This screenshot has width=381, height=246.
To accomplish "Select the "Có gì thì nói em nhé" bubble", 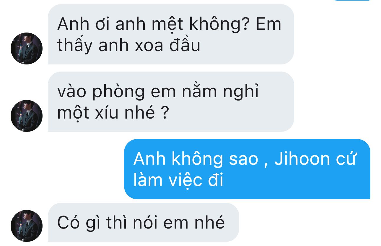I will point(143,222).
